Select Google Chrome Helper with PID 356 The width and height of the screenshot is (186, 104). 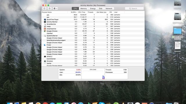(93, 54)
